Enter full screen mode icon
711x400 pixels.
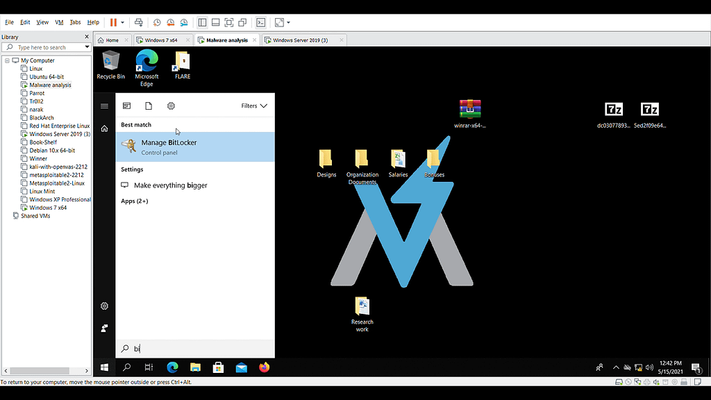click(229, 22)
